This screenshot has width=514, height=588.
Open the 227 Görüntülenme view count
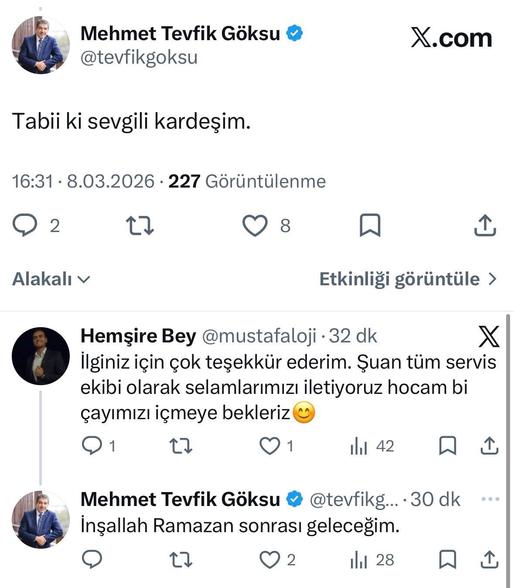(x=247, y=181)
